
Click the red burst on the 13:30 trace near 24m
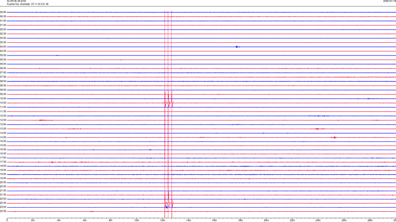[318, 129]
